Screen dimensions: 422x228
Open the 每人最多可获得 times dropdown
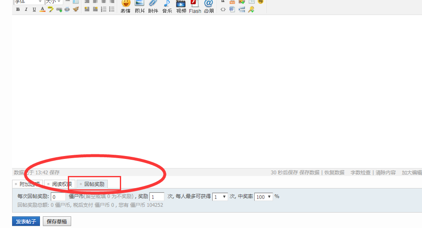click(220, 197)
